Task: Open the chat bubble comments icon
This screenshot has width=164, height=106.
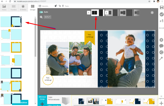Action: (161, 46)
